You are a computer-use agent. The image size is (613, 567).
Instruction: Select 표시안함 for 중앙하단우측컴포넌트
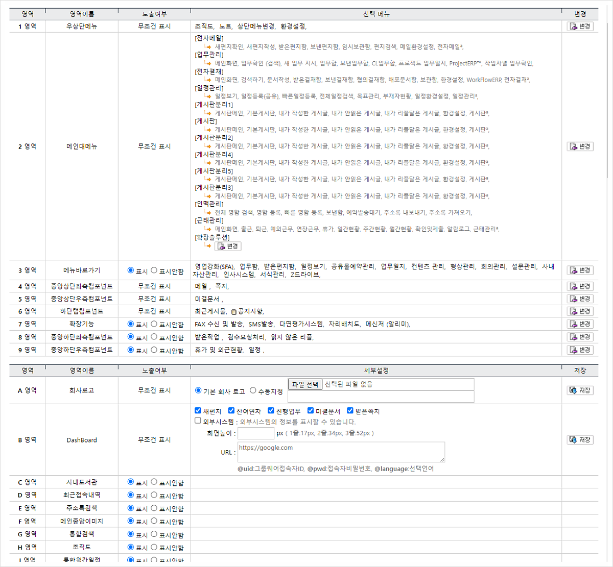tap(154, 350)
